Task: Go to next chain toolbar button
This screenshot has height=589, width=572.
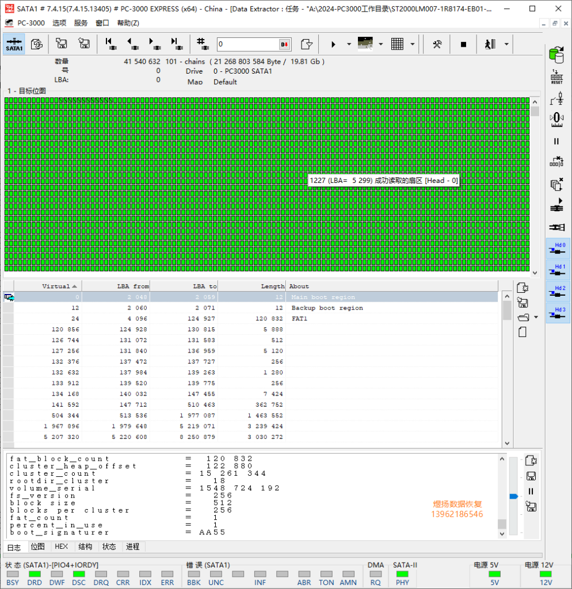Action: pyautogui.click(x=154, y=44)
